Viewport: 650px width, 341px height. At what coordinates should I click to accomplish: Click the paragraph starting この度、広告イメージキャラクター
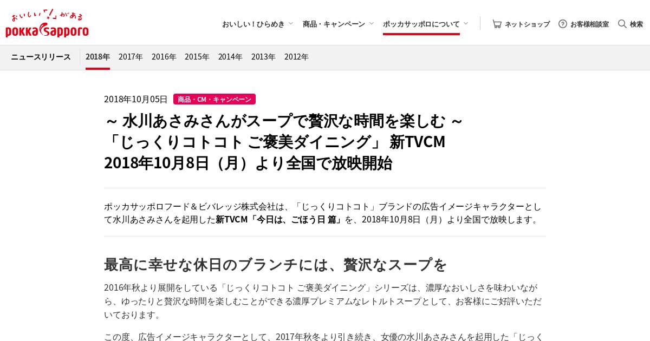coord(324,337)
